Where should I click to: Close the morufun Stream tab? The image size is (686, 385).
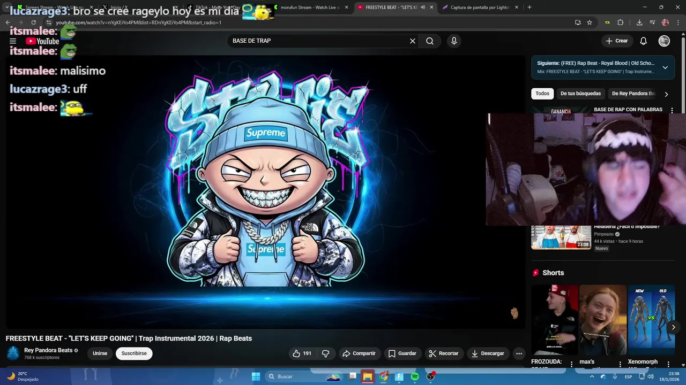346,7
